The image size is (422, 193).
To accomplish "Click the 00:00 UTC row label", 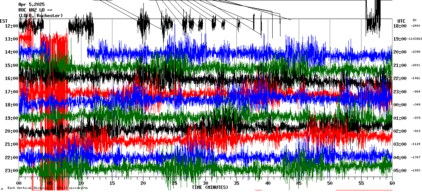I will pyautogui.click(x=400, y=105).
